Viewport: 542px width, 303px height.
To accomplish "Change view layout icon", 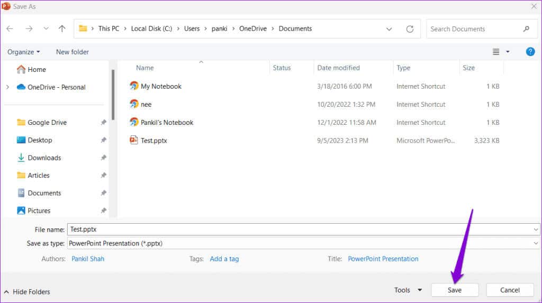I will [x=495, y=52].
